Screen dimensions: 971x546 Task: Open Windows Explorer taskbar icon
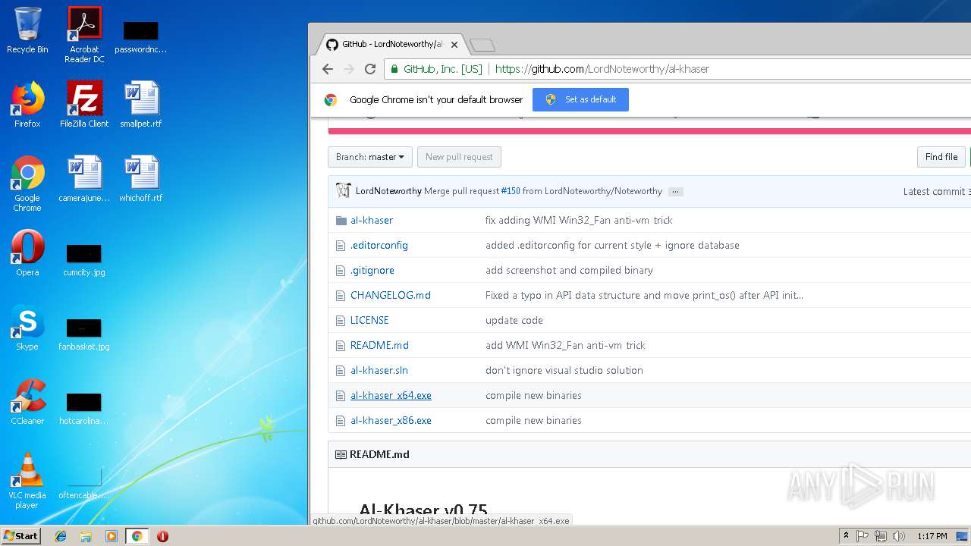[86, 536]
